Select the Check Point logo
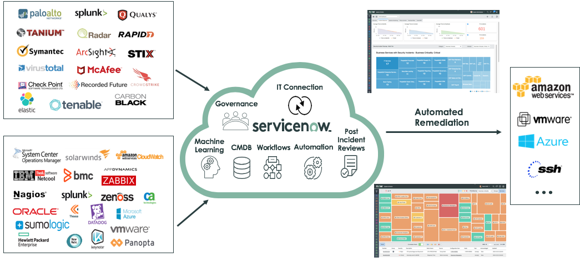The height and width of the screenshot is (262, 580). coord(41,86)
